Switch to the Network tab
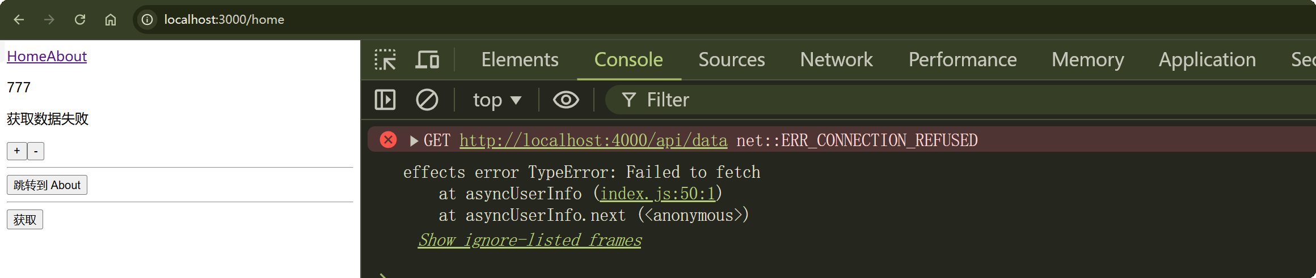1316x278 pixels. [836, 59]
